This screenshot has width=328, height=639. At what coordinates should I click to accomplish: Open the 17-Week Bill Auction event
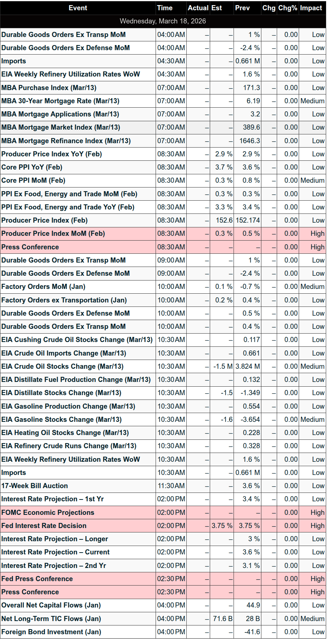coord(34,486)
